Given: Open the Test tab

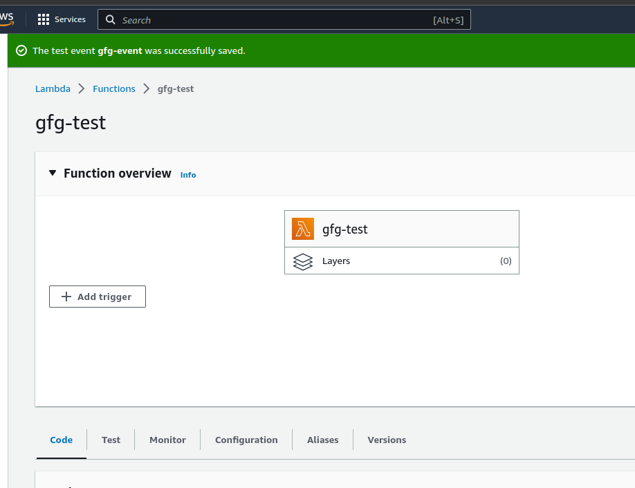Looking at the screenshot, I should [111, 440].
